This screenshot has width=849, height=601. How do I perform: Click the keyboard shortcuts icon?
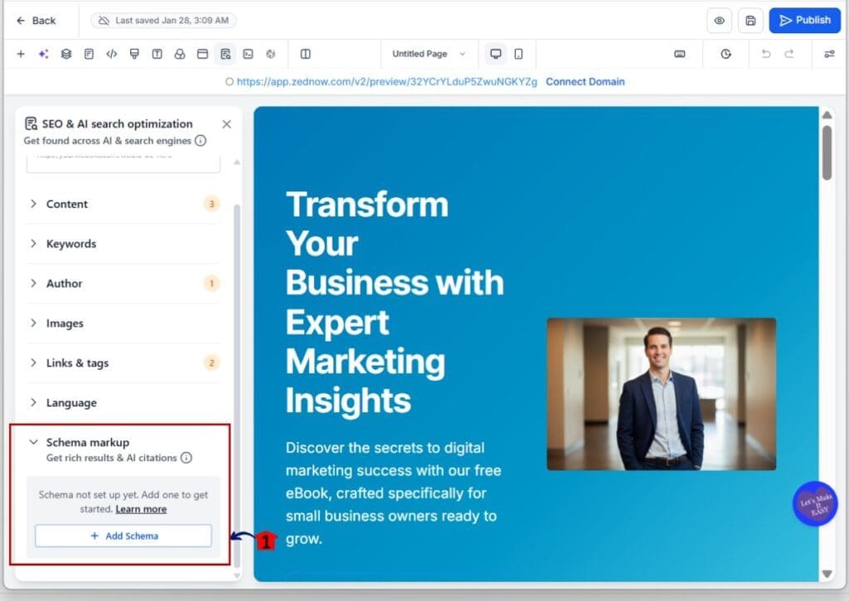(680, 54)
